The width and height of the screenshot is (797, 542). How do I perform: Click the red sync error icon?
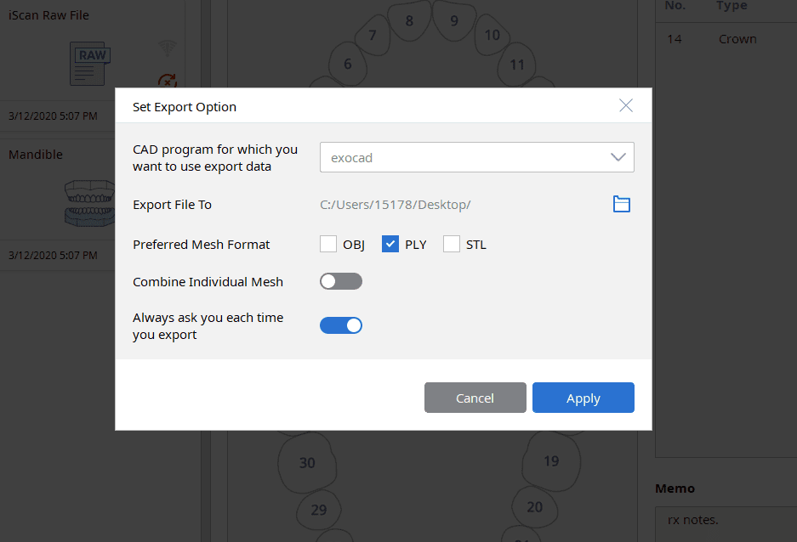168,81
